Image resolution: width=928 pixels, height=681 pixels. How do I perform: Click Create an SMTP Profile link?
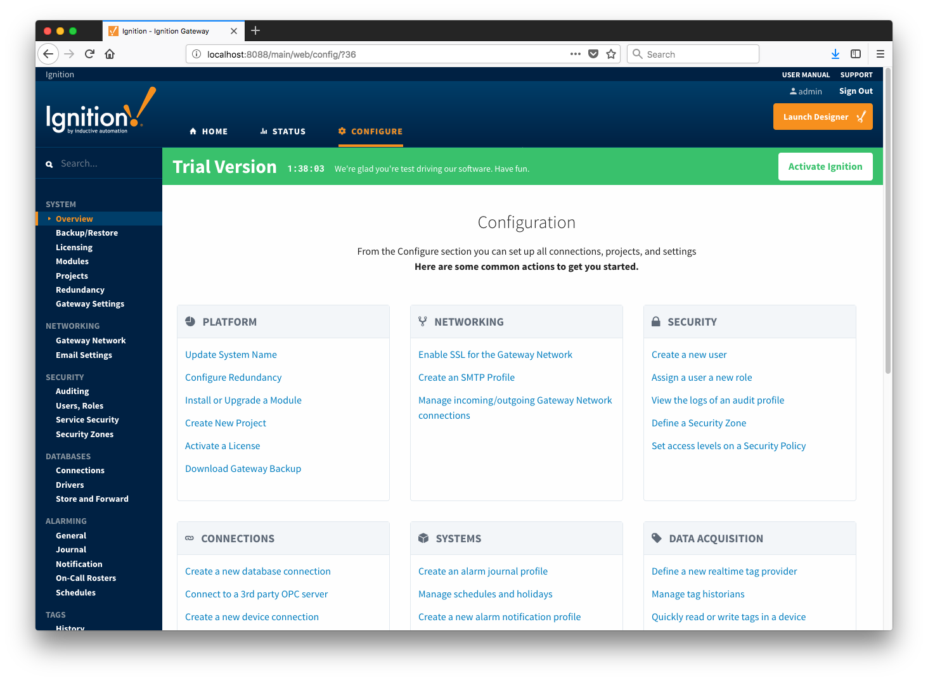(x=467, y=378)
